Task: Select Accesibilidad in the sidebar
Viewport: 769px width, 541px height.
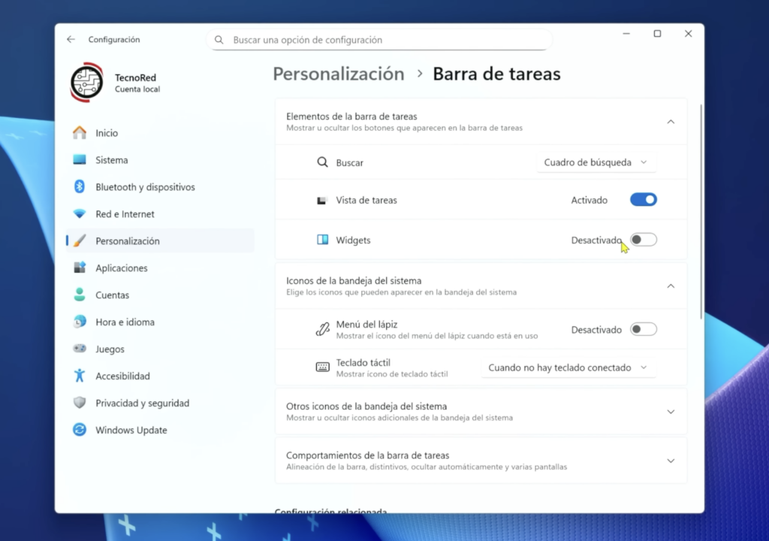Action: [161, 376]
